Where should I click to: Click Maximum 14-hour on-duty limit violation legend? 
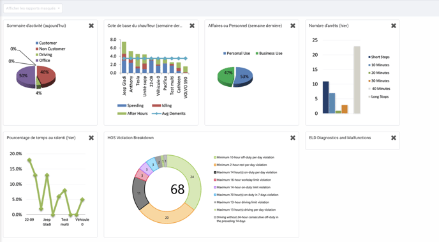point(242,187)
